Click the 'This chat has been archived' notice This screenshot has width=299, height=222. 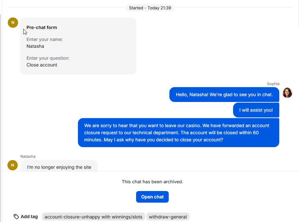click(x=152, y=182)
